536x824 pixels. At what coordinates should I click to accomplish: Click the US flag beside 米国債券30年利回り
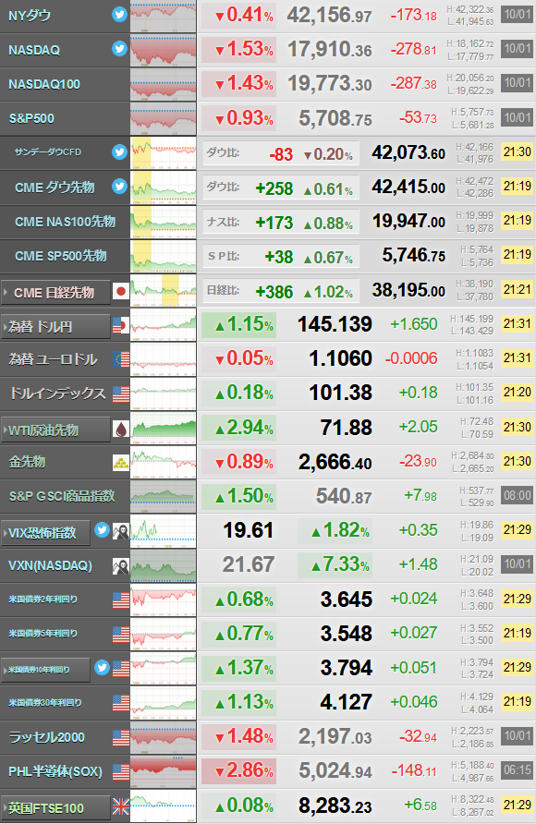pyautogui.click(x=121, y=703)
